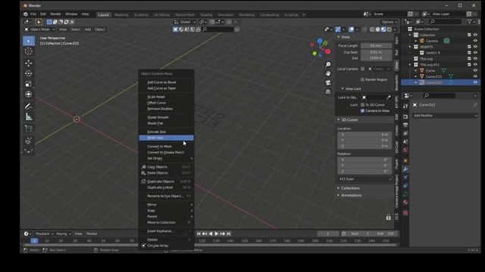Screen dimensions: 485x272
Task: Click the current frame number field
Action: click(328, 233)
